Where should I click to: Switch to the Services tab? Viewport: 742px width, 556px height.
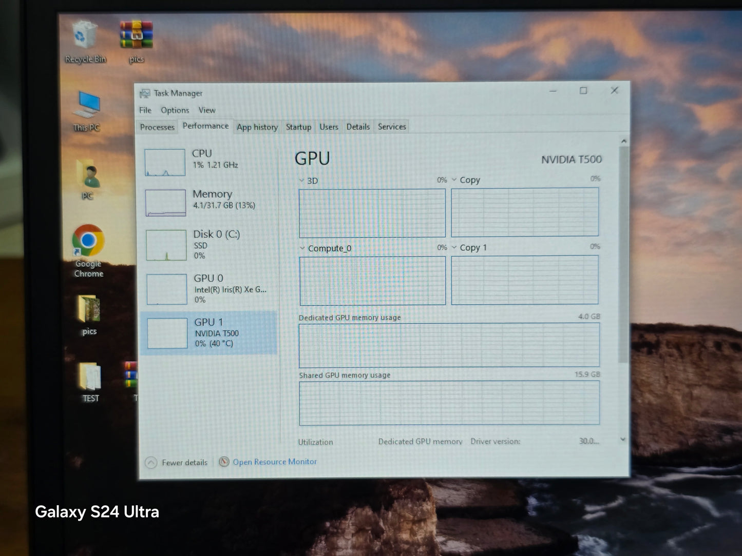(x=392, y=127)
